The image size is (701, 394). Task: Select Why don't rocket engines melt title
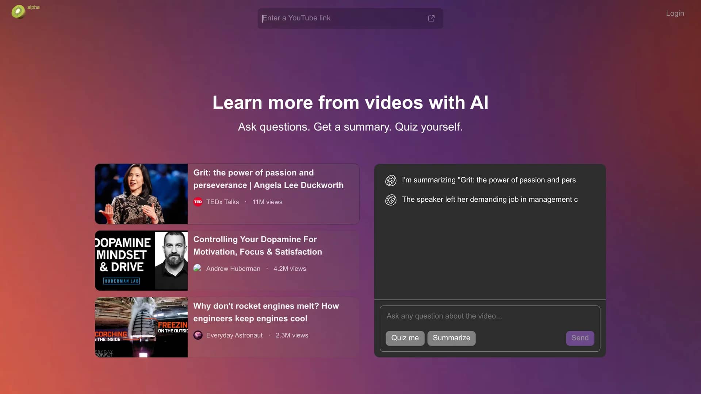coord(266,312)
